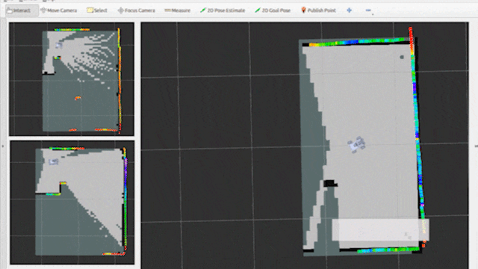The width and height of the screenshot is (478, 269).
Task: Activate the Focus Camera tool
Action: click(x=137, y=10)
